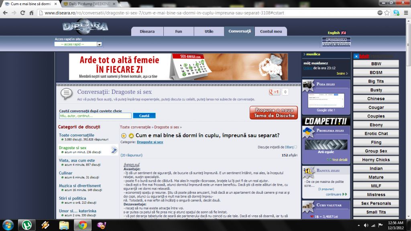Reload the page with the refresh icon
The image size is (411, 231).
pos(22,13)
